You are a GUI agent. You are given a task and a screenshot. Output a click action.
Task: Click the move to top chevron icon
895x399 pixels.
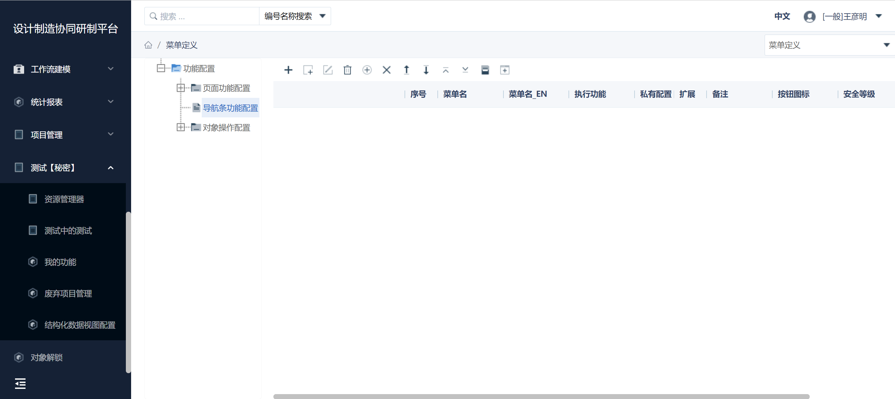(445, 70)
